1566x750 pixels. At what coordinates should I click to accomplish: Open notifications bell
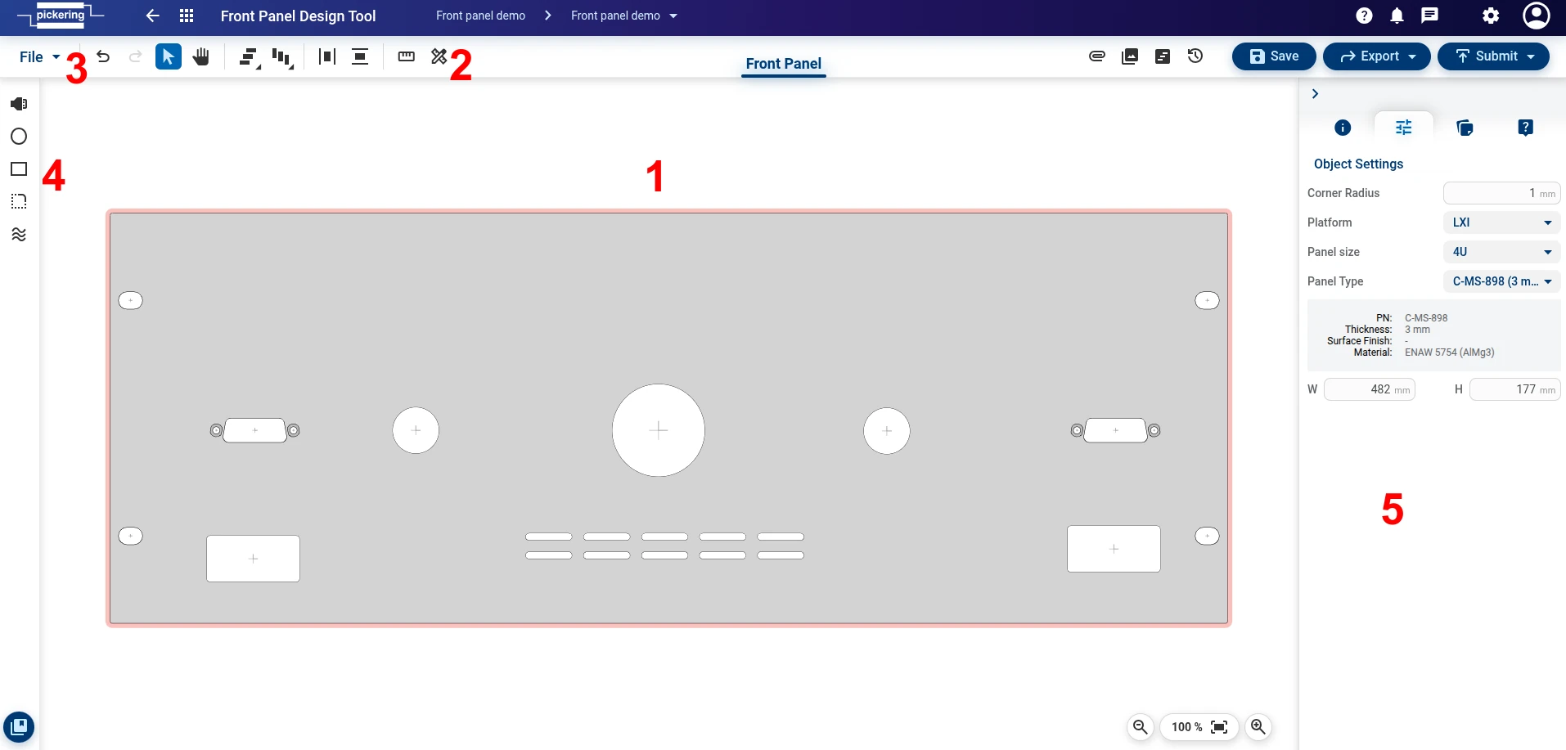pyautogui.click(x=1397, y=16)
